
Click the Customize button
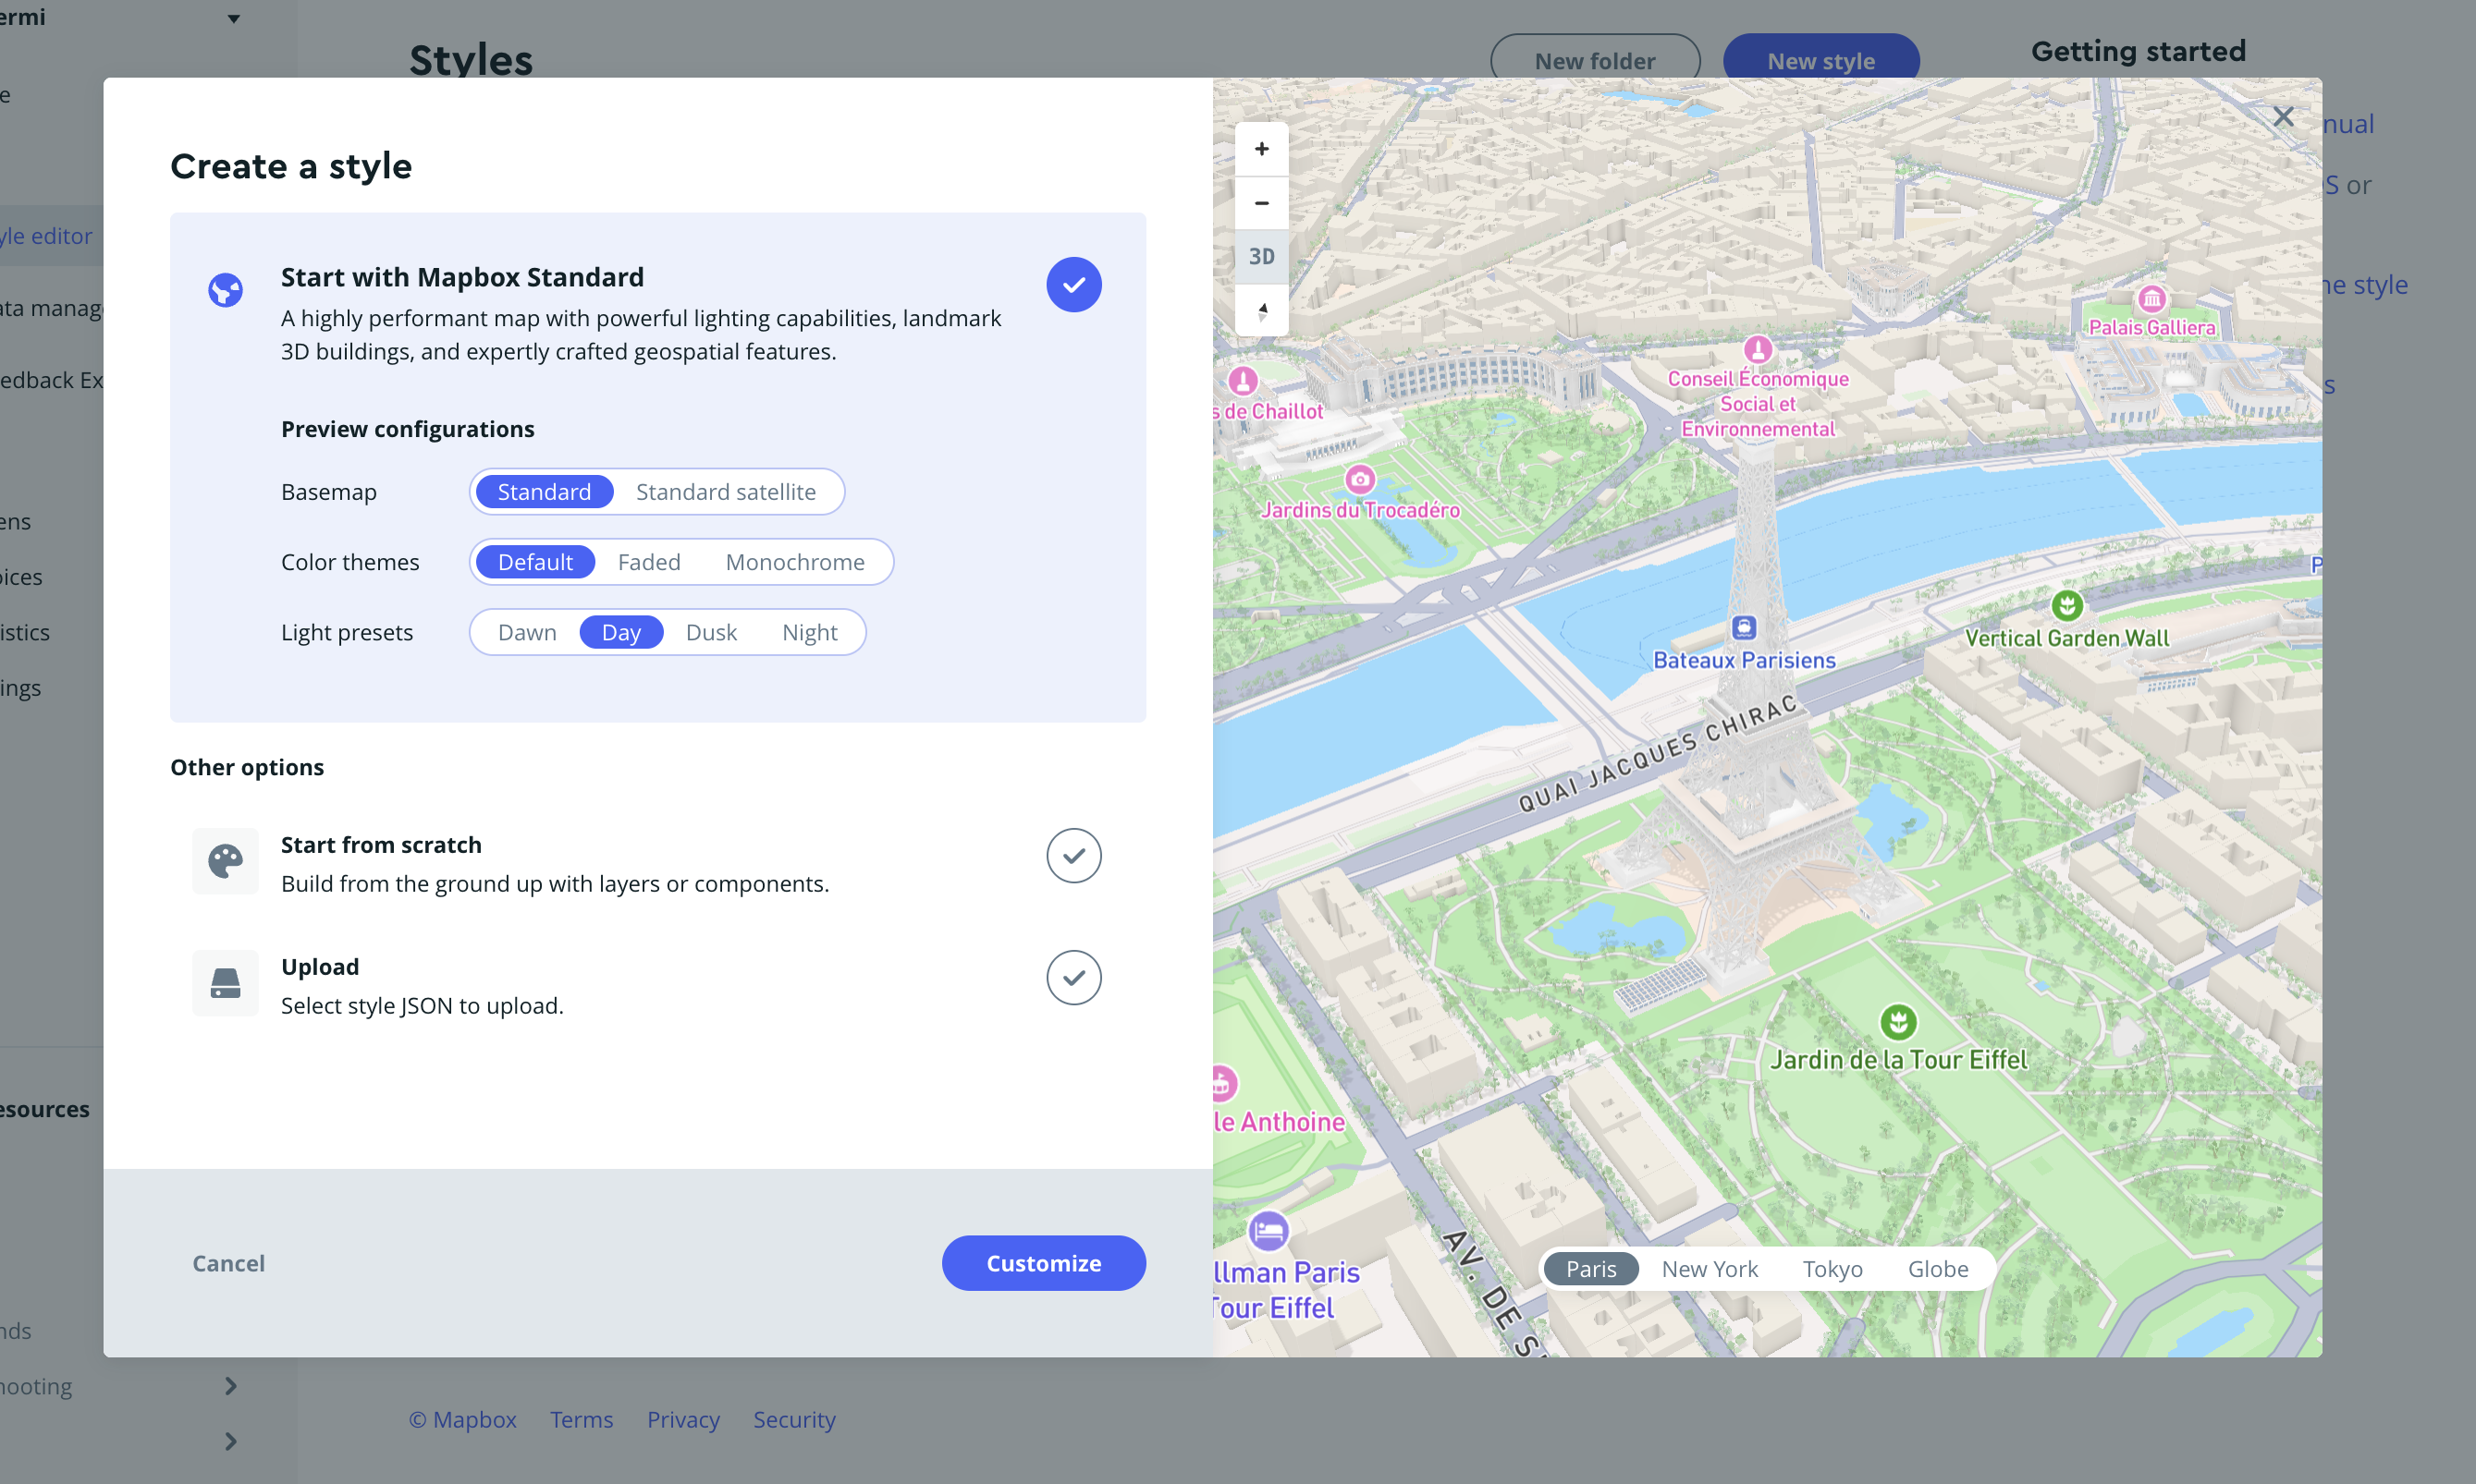(1044, 1263)
